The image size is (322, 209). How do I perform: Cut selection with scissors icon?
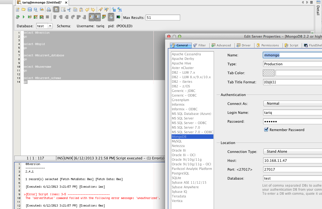pyautogui.click(x=69, y=10)
